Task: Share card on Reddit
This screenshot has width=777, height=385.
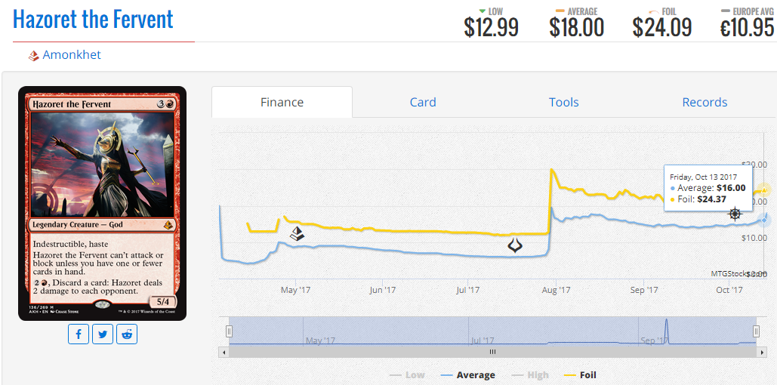Action: [127, 334]
